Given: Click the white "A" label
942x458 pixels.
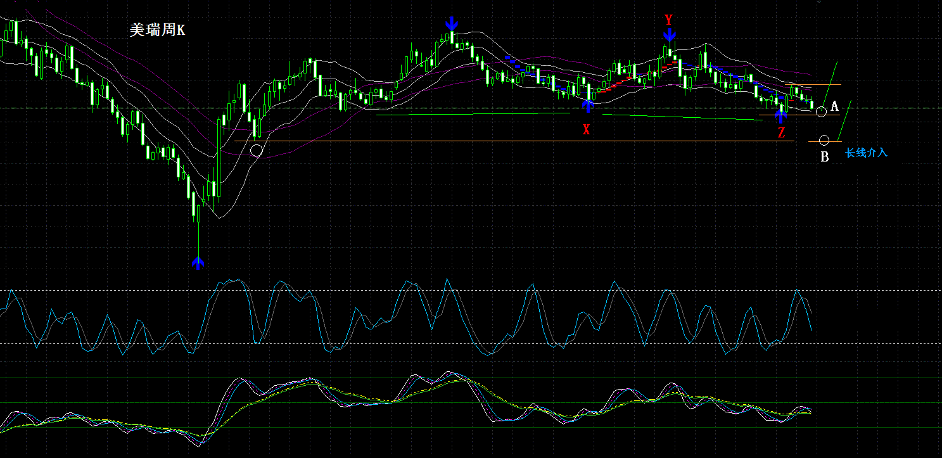Looking at the screenshot, I should point(834,106).
